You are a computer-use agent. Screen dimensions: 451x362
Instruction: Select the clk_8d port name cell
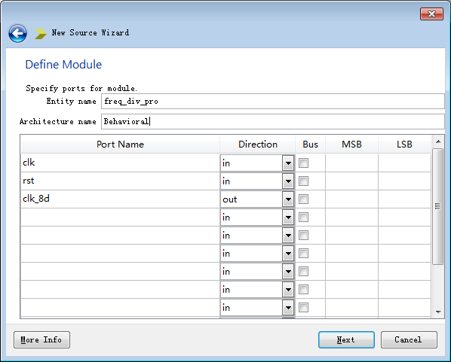120,199
